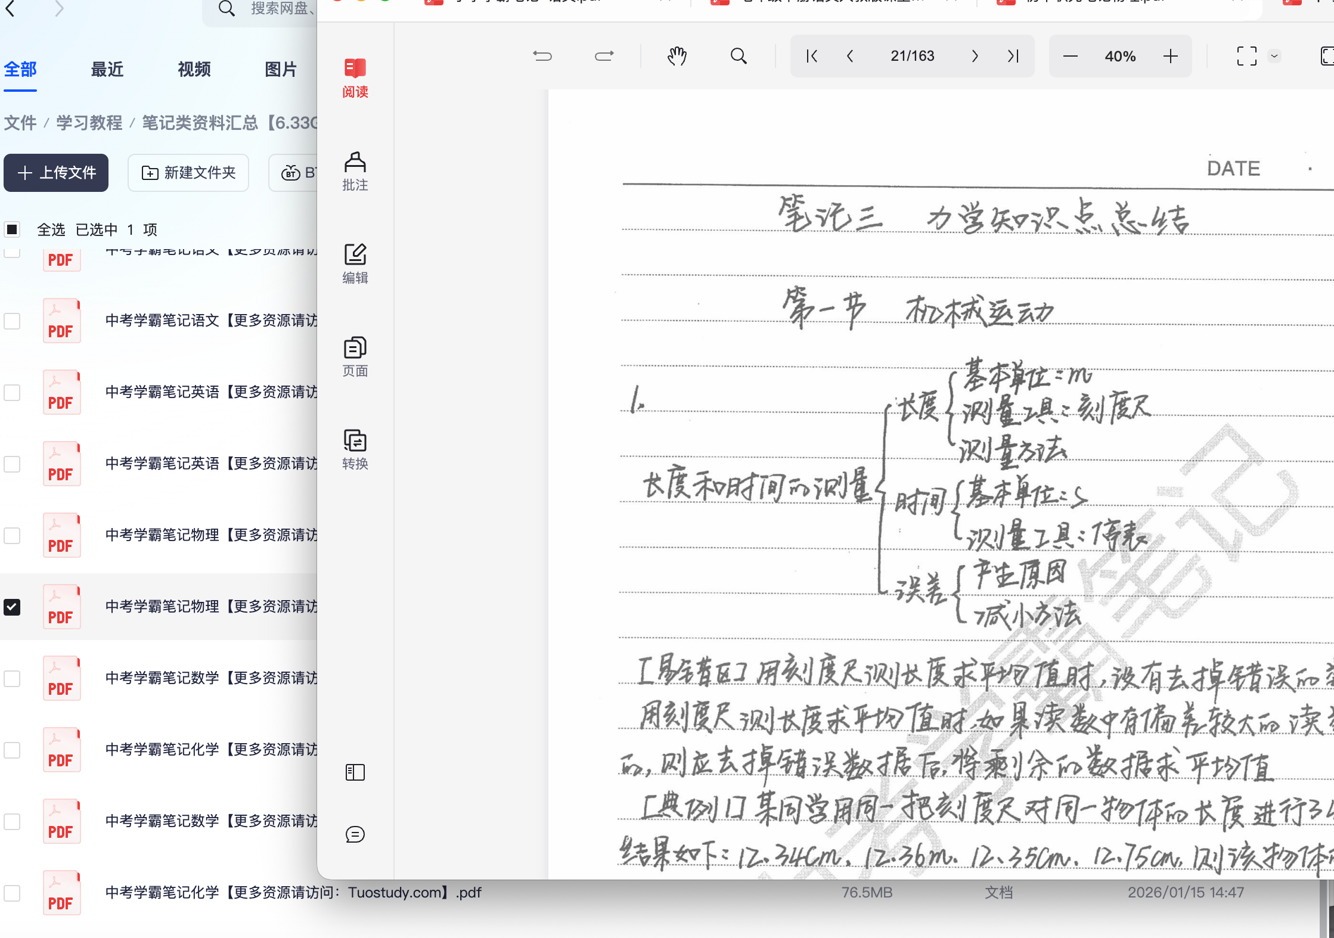
Task: Open the comments bubble icon
Action: pyautogui.click(x=355, y=834)
